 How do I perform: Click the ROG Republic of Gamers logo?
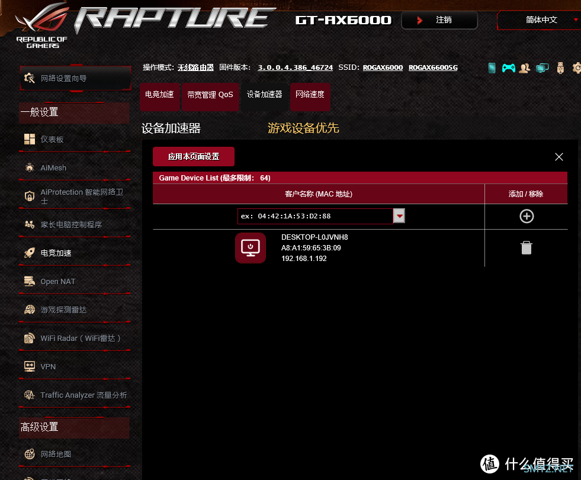click(x=42, y=26)
